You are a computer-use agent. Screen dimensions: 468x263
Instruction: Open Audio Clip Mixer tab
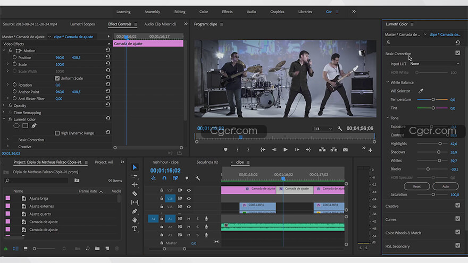coord(160,24)
